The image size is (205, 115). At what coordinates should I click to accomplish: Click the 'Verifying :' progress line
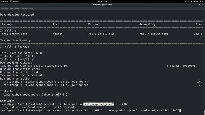[x=46, y=85]
